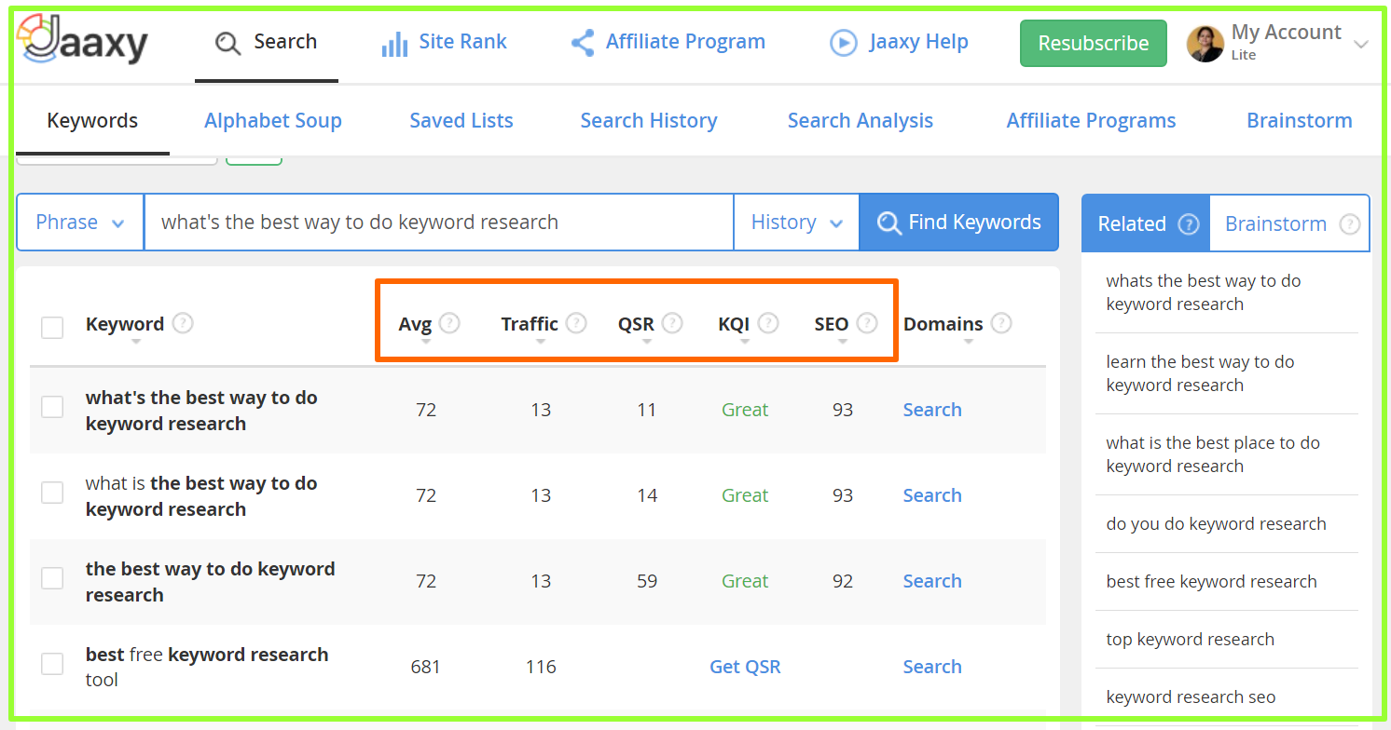Check the box for "what's the best way to do keyword research"
This screenshot has height=730, width=1391.
tap(52, 407)
